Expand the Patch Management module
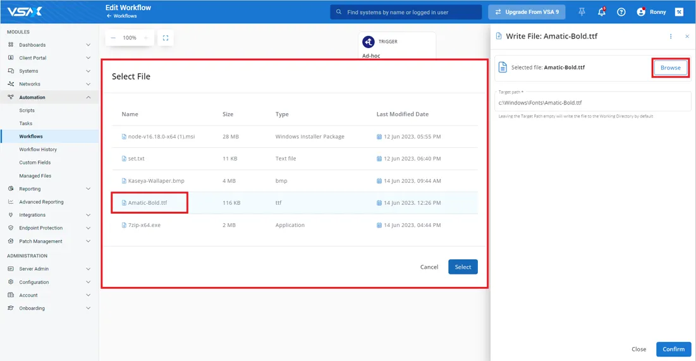Screen dimensions: 696x361 tap(88, 241)
